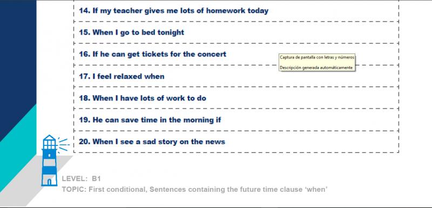Click blank answer area after sentence 17

[x=281, y=76]
